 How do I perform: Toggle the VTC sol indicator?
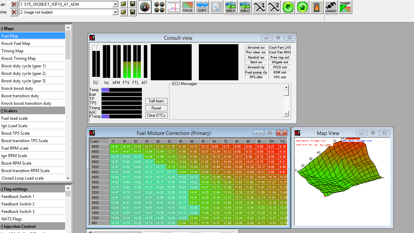click(x=280, y=77)
